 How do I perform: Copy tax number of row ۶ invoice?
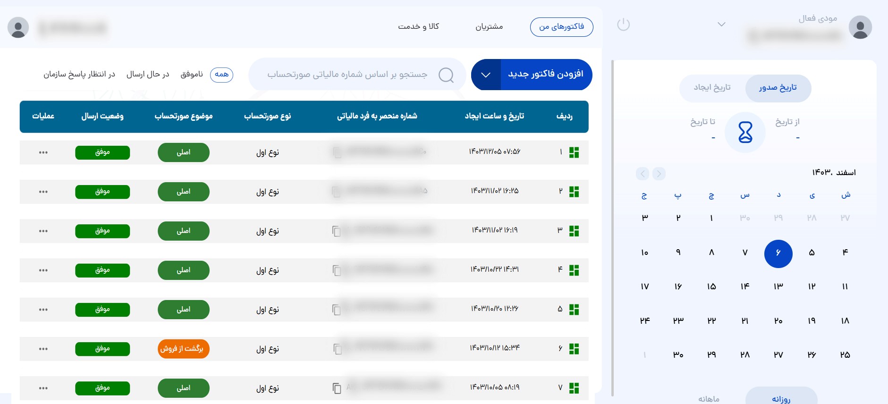tap(337, 349)
